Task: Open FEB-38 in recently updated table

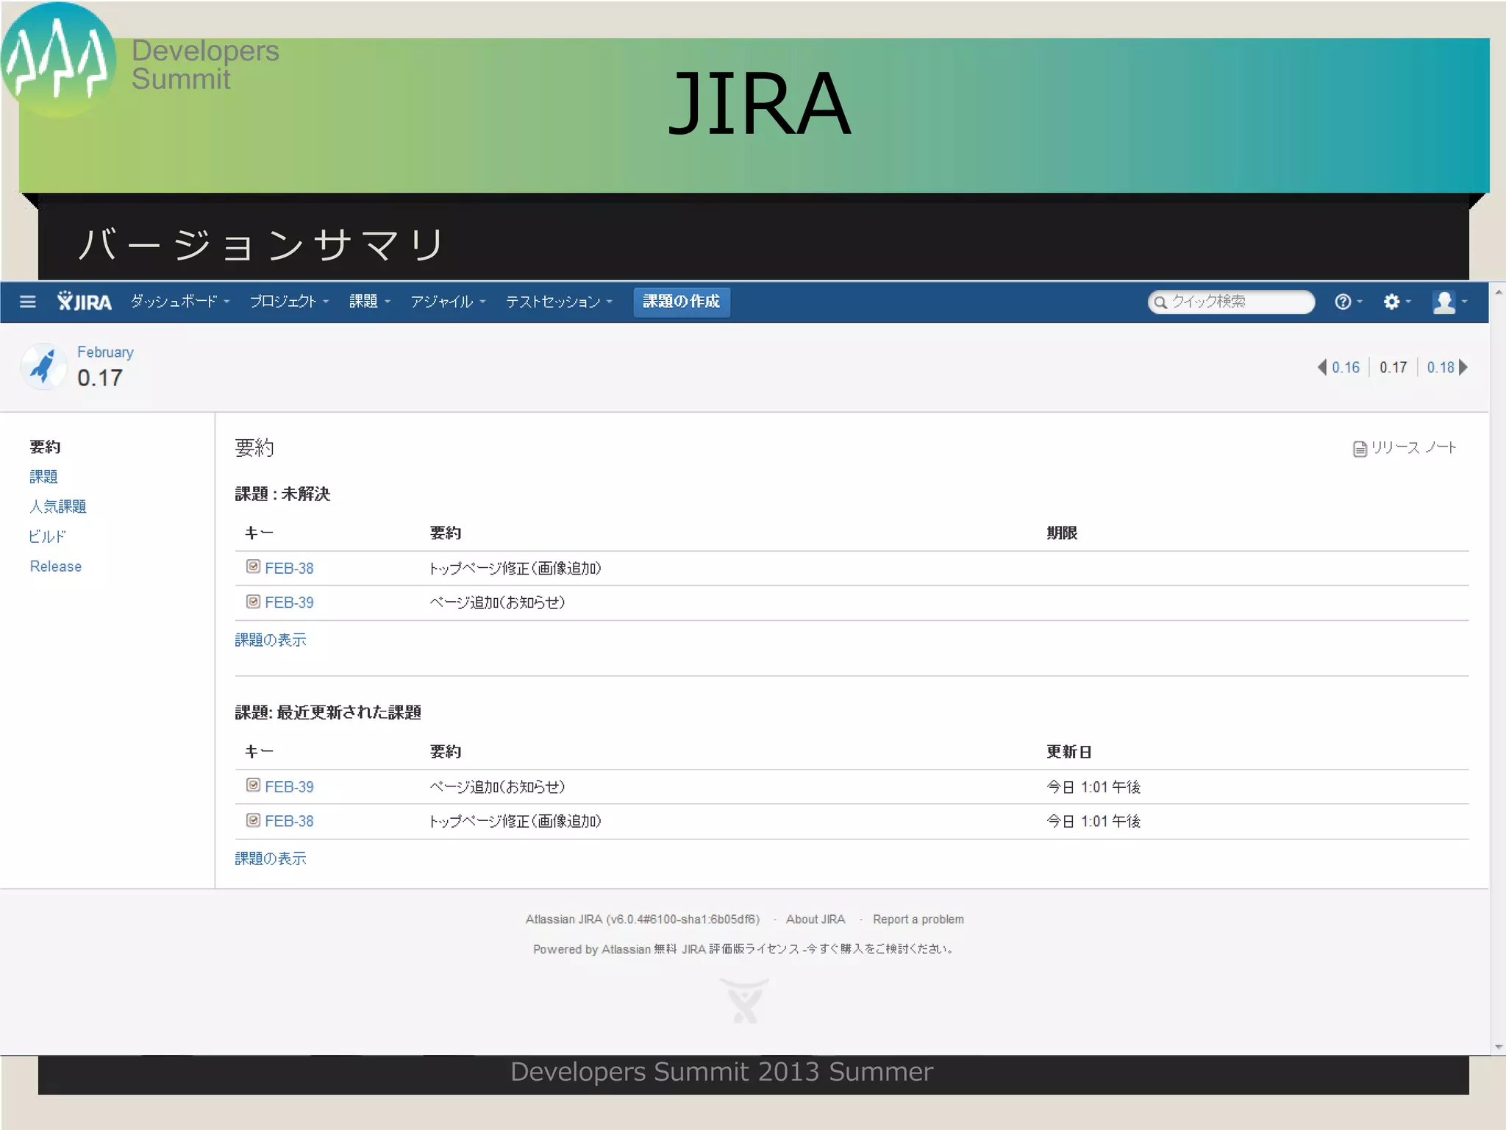Action: tap(289, 821)
